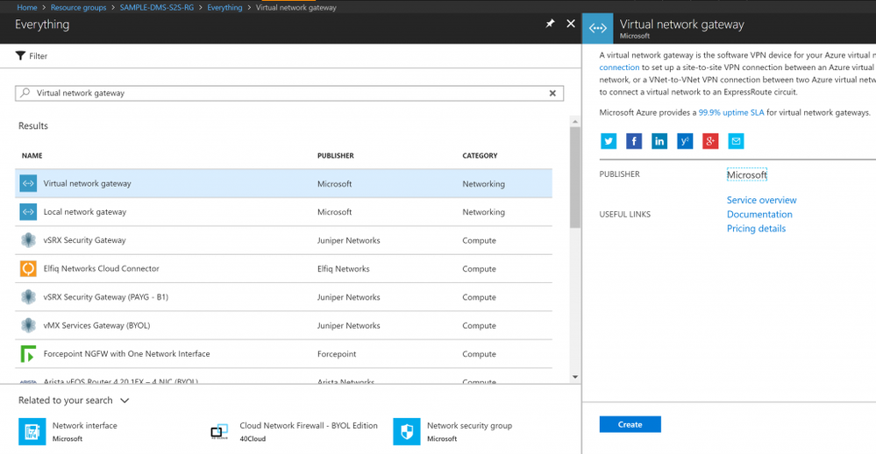Click the email share icon
Image resolution: width=876 pixels, height=454 pixels.
pyautogui.click(x=736, y=141)
